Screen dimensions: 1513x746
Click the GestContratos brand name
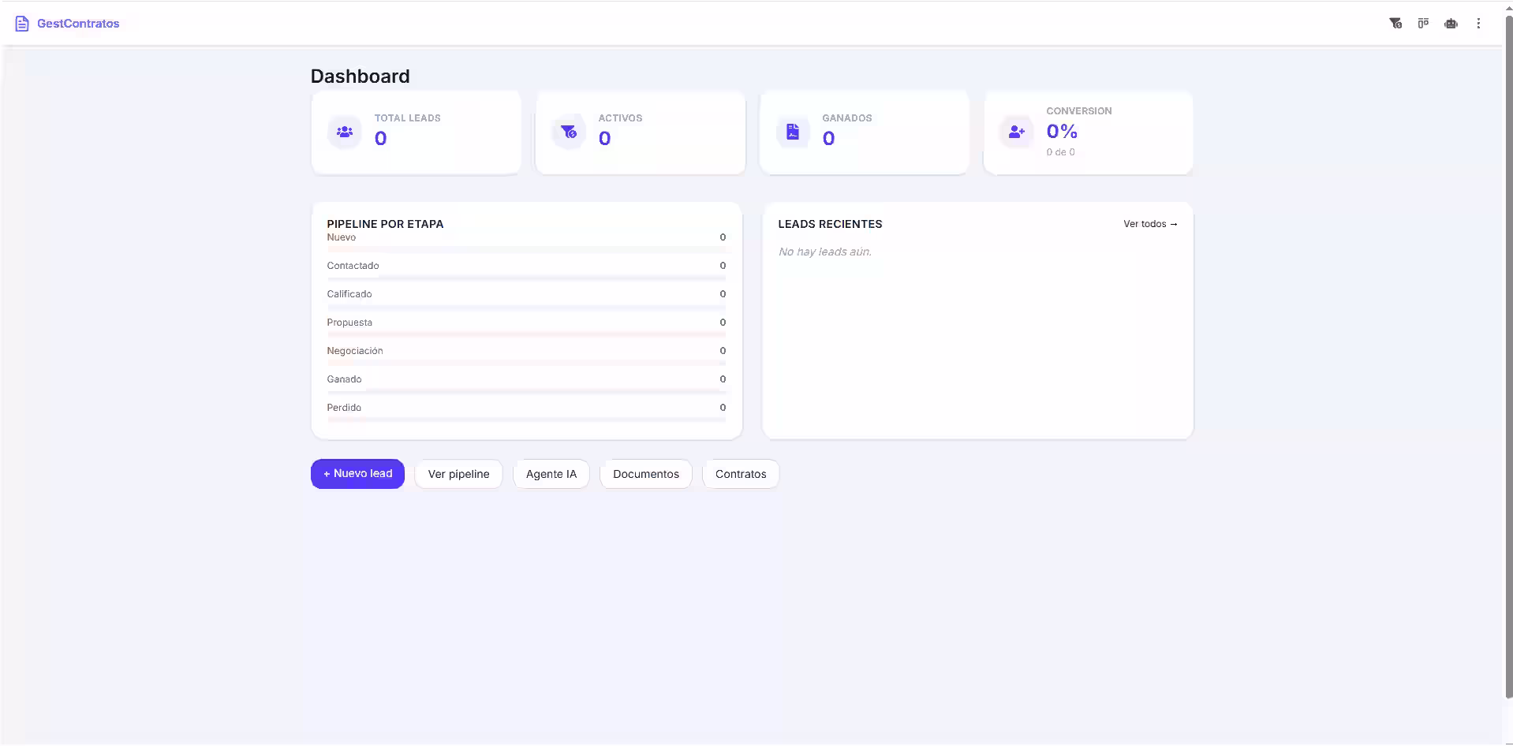78,24
